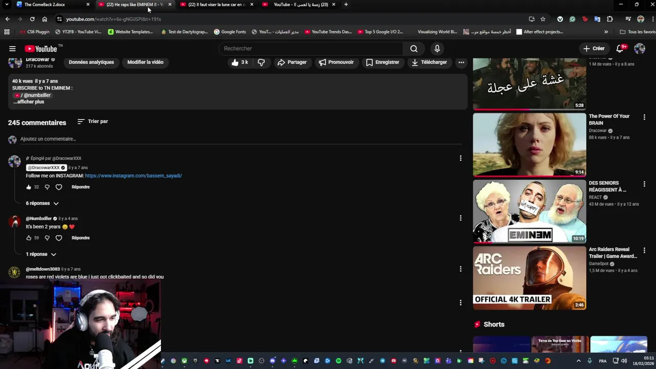
Task: Click Modifier la vidéo button
Action: [146, 63]
